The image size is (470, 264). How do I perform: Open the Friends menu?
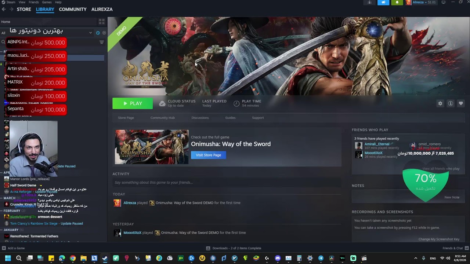pos(34,2)
